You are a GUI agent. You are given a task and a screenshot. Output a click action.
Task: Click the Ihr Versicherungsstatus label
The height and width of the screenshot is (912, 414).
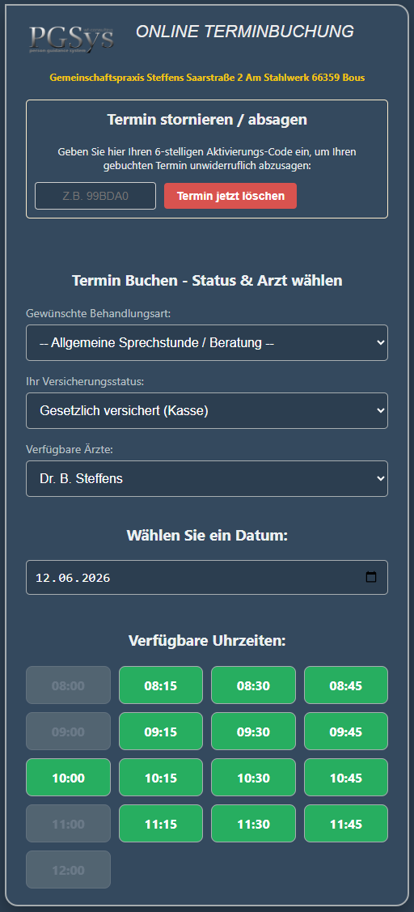pos(84,381)
